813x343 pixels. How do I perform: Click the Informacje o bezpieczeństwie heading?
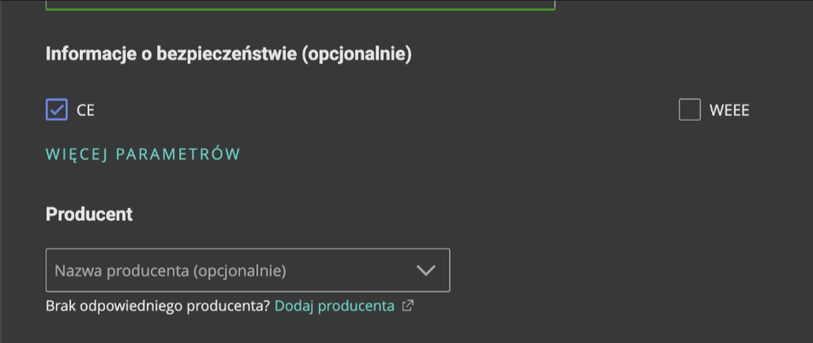(229, 54)
